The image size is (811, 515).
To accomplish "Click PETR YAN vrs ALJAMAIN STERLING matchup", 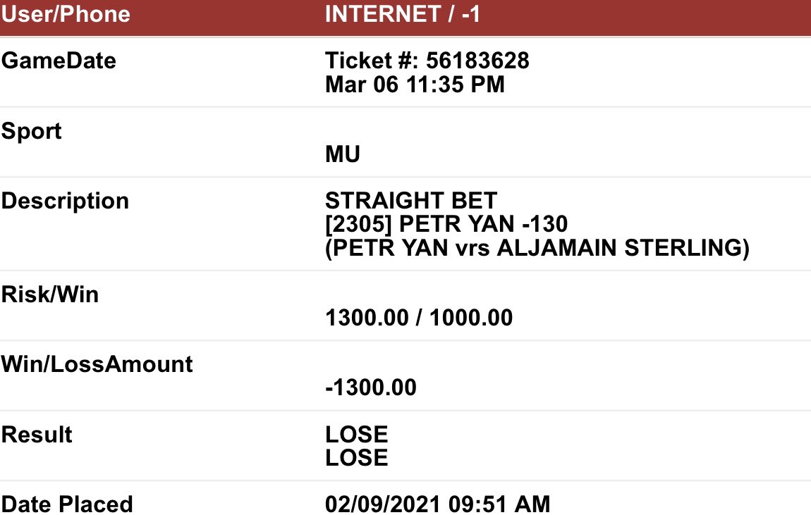I will [x=537, y=248].
